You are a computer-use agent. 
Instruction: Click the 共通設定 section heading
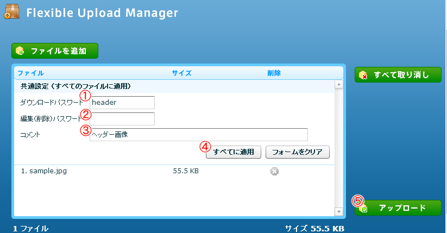75,86
